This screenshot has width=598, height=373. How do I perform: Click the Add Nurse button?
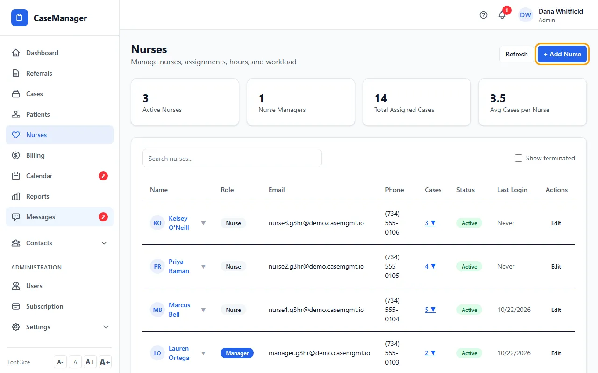[x=562, y=54]
